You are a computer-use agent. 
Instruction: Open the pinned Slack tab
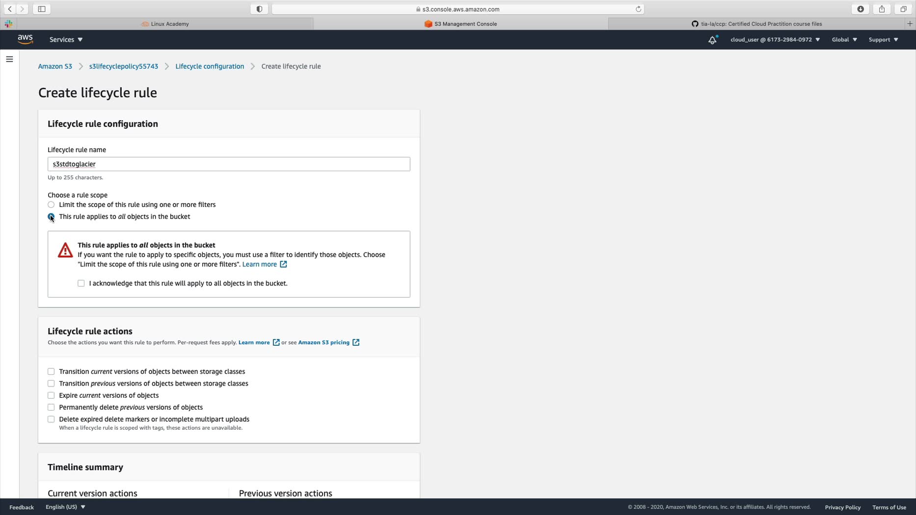(8, 24)
